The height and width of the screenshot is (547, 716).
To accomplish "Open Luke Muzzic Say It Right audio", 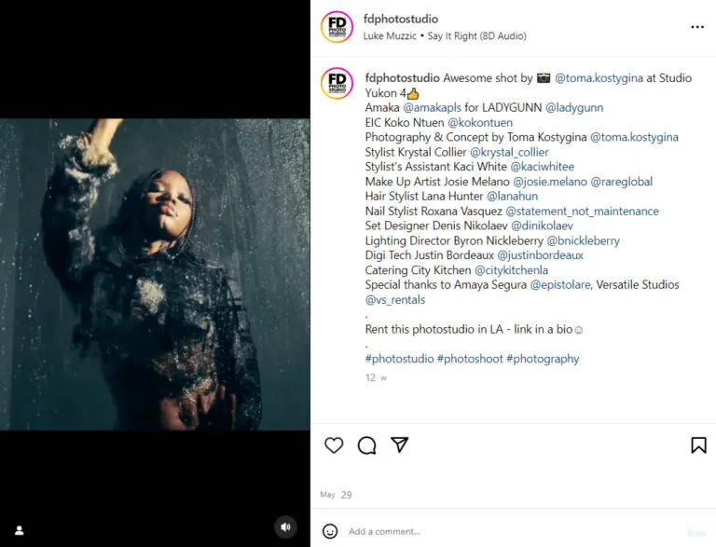I will point(445,36).
